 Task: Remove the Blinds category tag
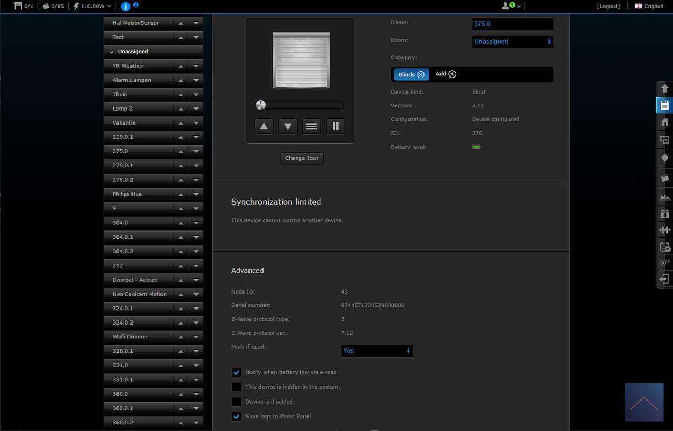click(421, 74)
